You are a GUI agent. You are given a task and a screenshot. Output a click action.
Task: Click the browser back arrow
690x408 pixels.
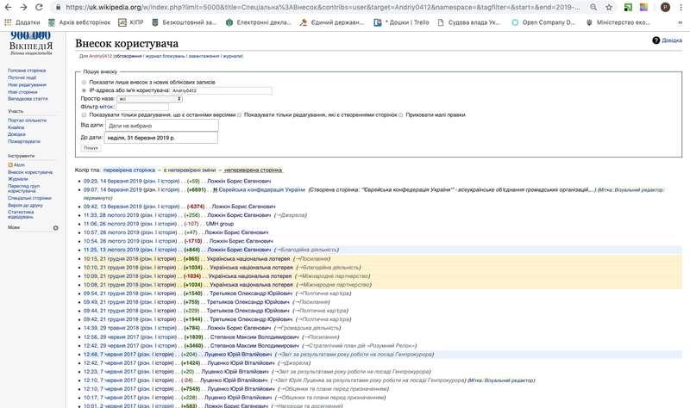click(x=9, y=6)
